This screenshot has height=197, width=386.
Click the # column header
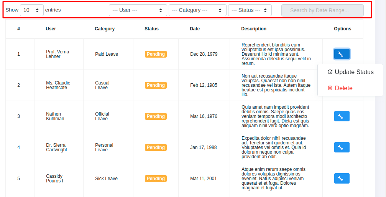[19, 28]
